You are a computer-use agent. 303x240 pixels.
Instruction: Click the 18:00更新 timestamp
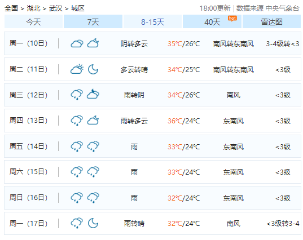pyautogui.click(x=215, y=8)
